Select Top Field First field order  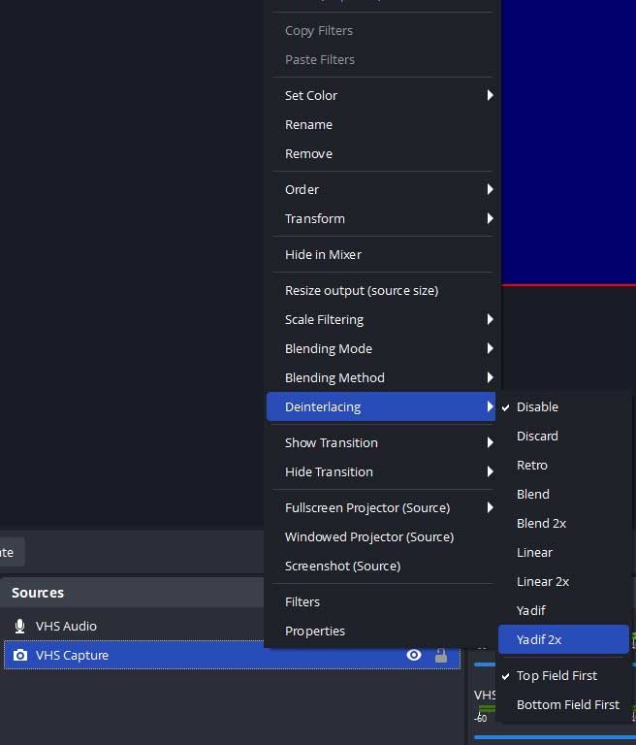pyautogui.click(x=556, y=675)
